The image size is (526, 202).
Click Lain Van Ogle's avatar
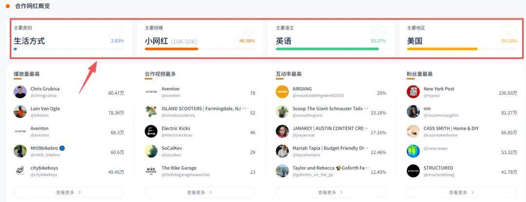coord(20,111)
